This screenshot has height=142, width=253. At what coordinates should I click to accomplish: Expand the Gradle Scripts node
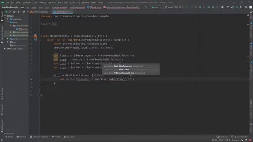(x=5, y=49)
